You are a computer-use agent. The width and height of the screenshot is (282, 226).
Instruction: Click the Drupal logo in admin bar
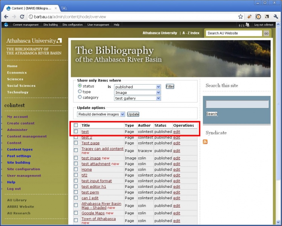click(6, 25)
